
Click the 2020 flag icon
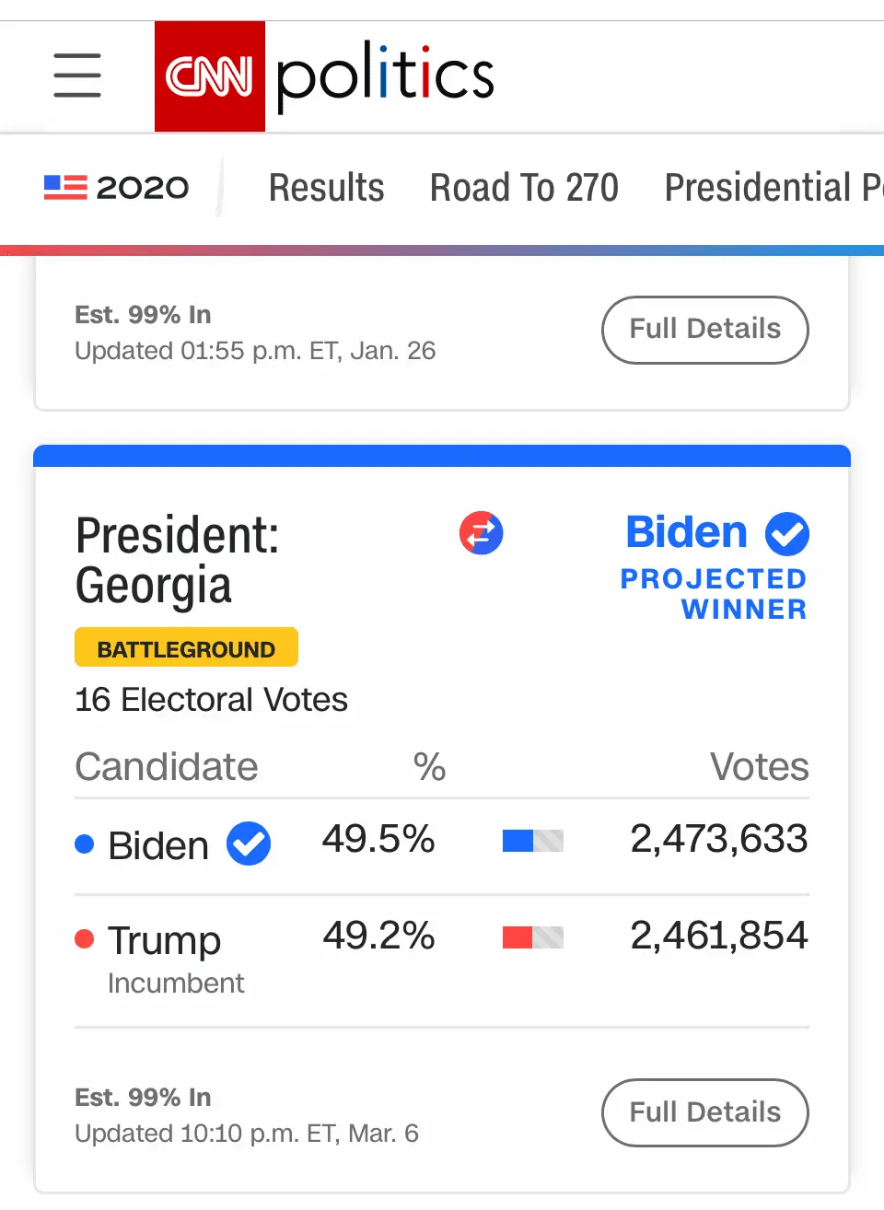(65, 188)
